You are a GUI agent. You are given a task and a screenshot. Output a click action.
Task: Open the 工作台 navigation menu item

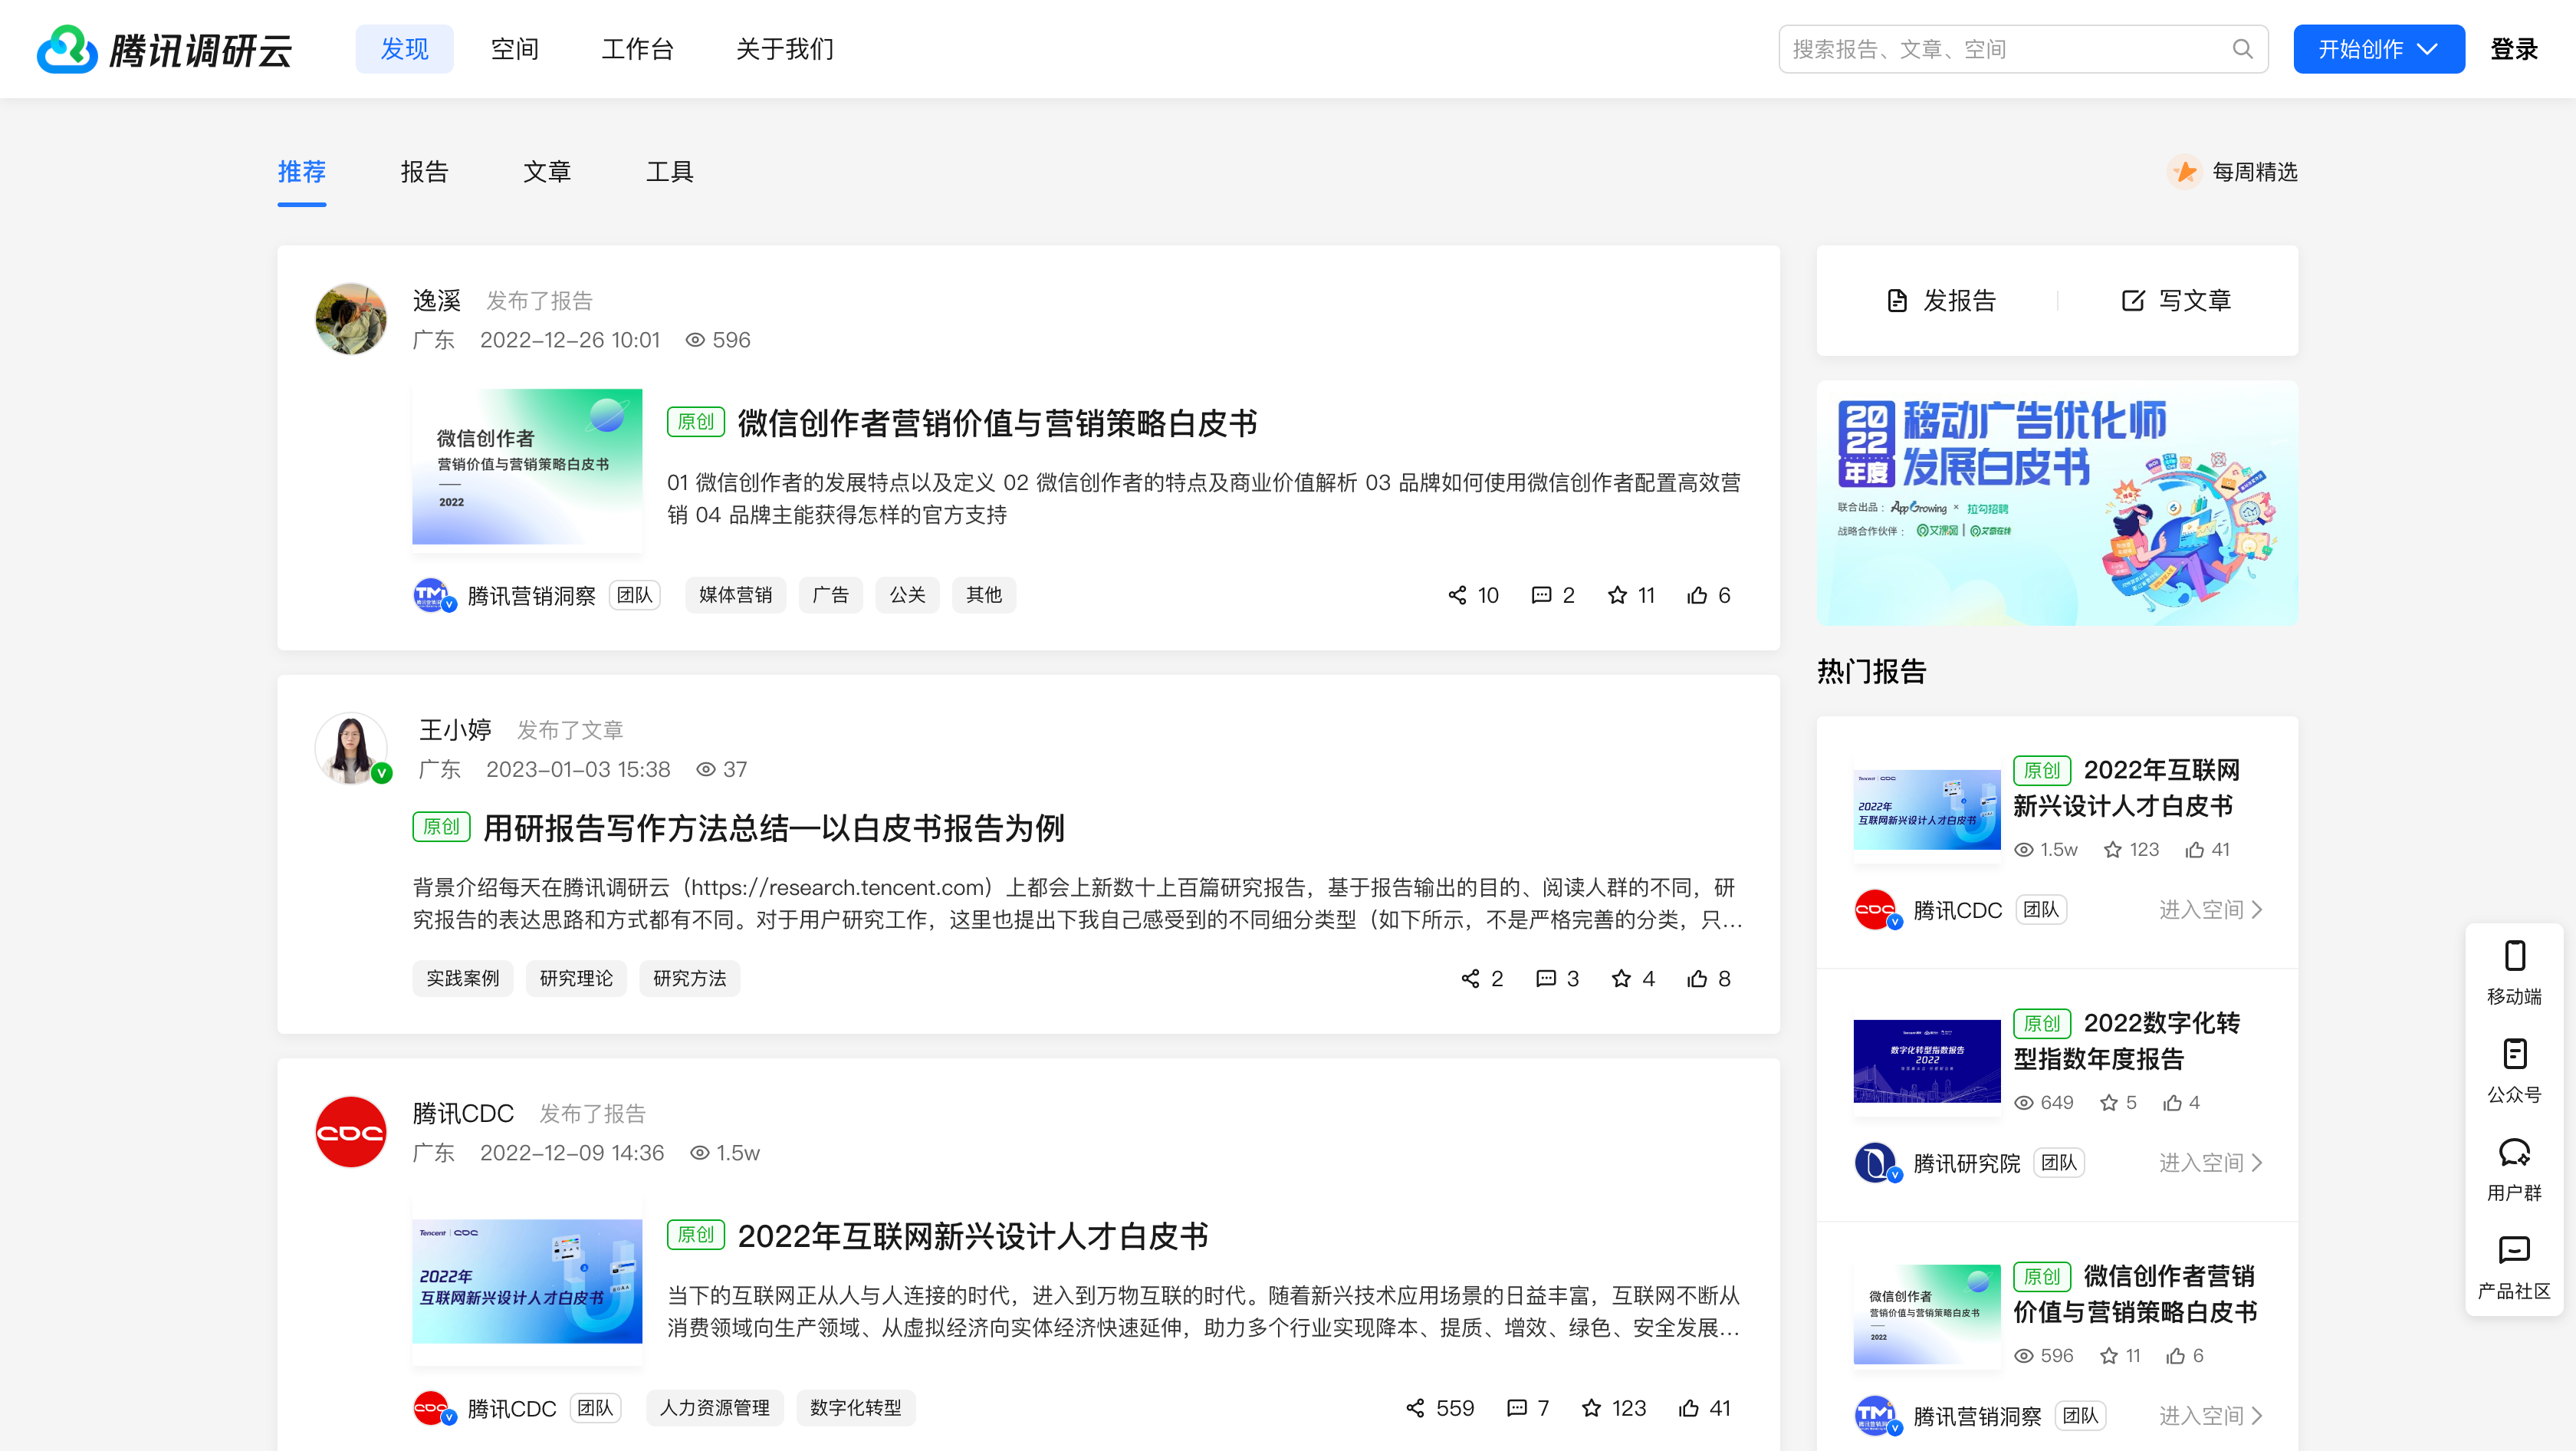[637, 49]
